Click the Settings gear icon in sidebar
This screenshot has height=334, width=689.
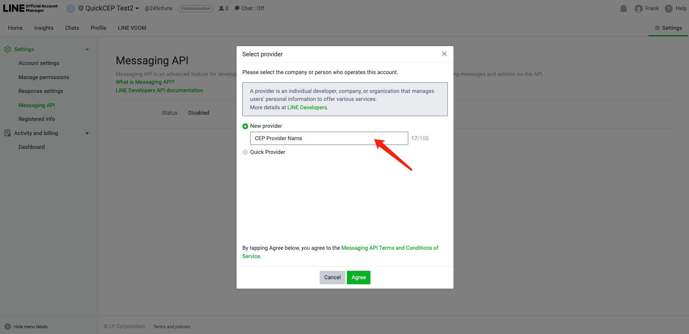(8, 49)
